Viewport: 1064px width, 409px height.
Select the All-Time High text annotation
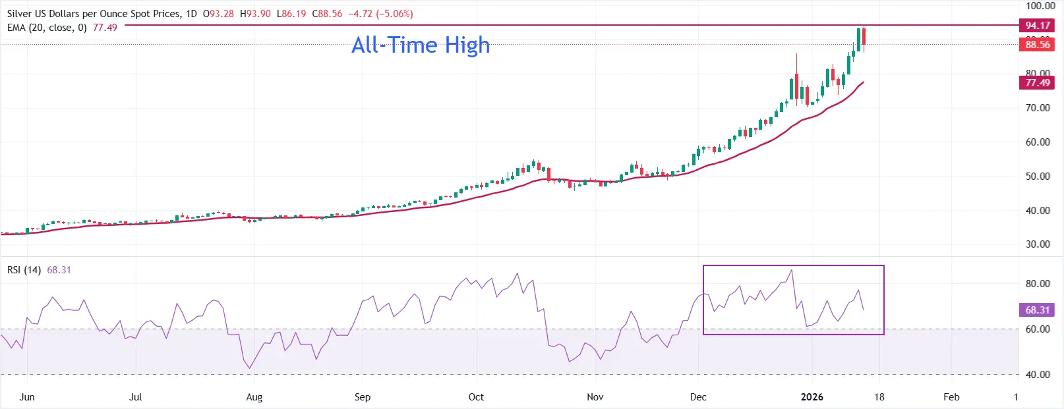pos(421,45)
